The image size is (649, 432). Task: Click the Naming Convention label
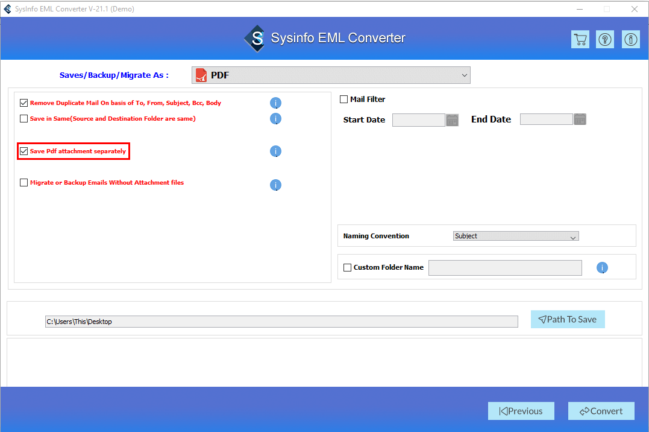[376, 236]
